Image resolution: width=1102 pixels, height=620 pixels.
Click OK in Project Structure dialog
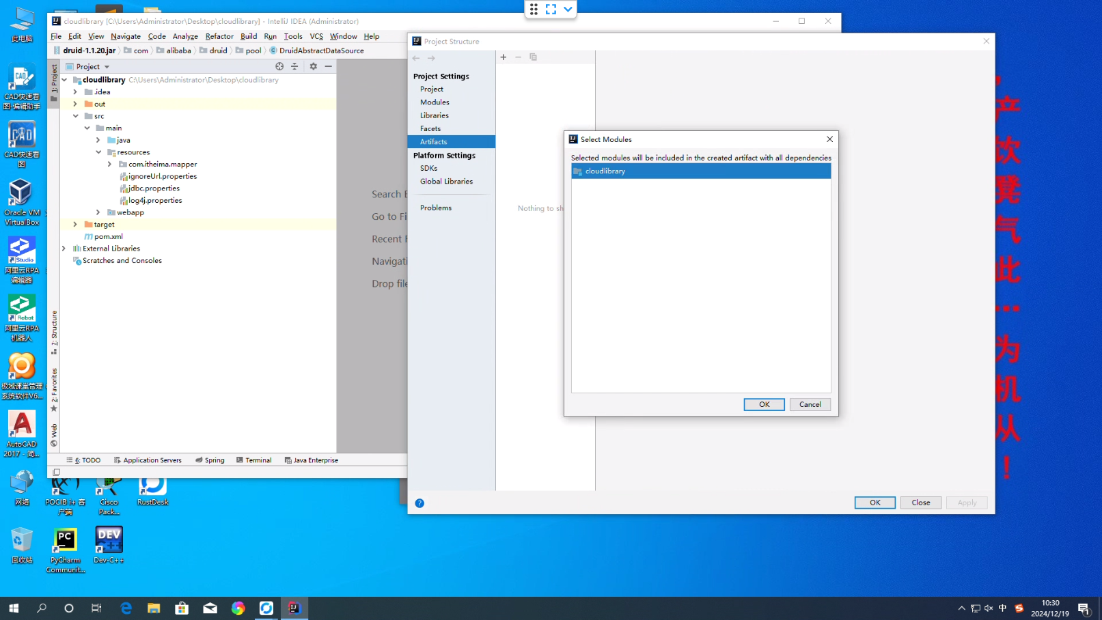tap(875, 503)
